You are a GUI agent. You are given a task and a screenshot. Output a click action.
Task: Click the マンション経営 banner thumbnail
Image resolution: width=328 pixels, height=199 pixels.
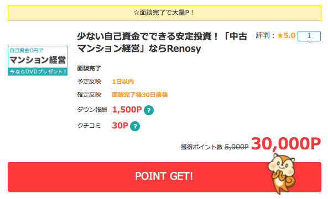coord(38,61)
